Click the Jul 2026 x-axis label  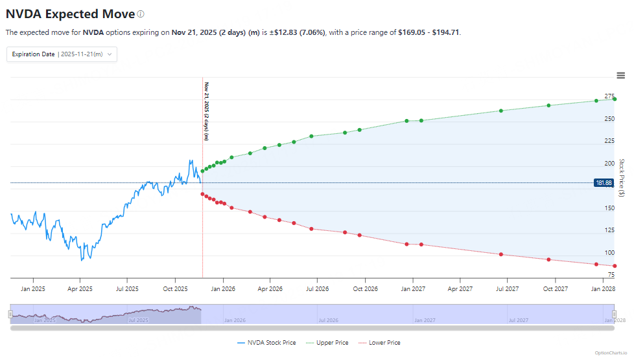[317, 289]
